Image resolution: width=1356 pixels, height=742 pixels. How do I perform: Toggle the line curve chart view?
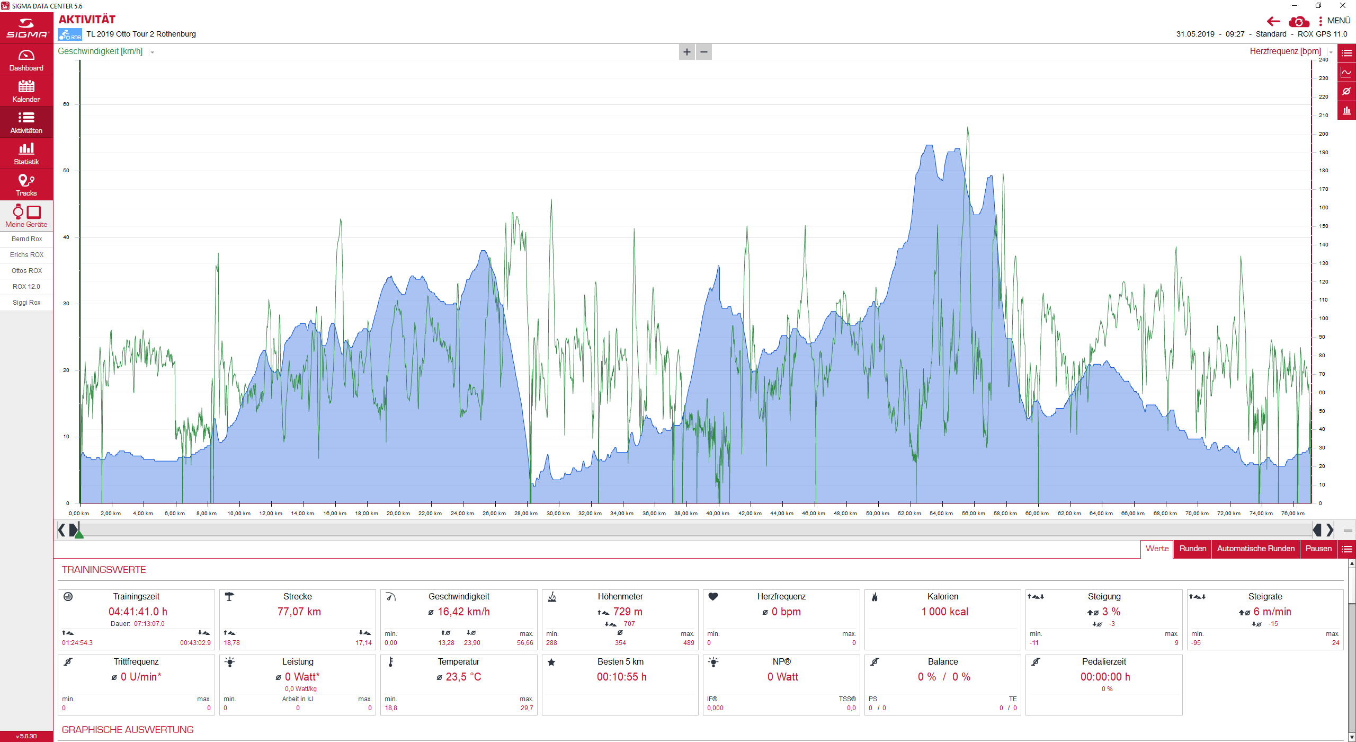pos(1346,72)
